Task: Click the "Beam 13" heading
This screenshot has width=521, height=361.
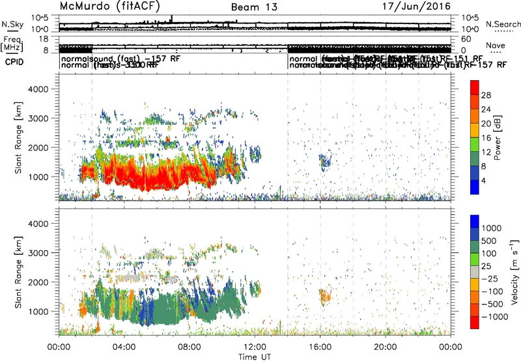Action: (x=254, y=7)
